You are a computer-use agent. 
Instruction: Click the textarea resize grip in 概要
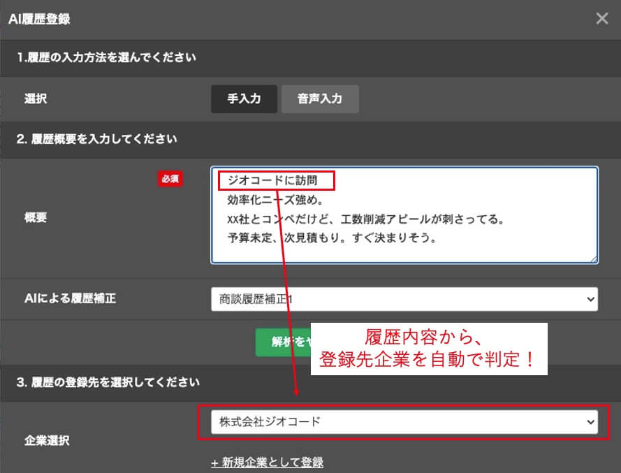[x=593, y=259]
